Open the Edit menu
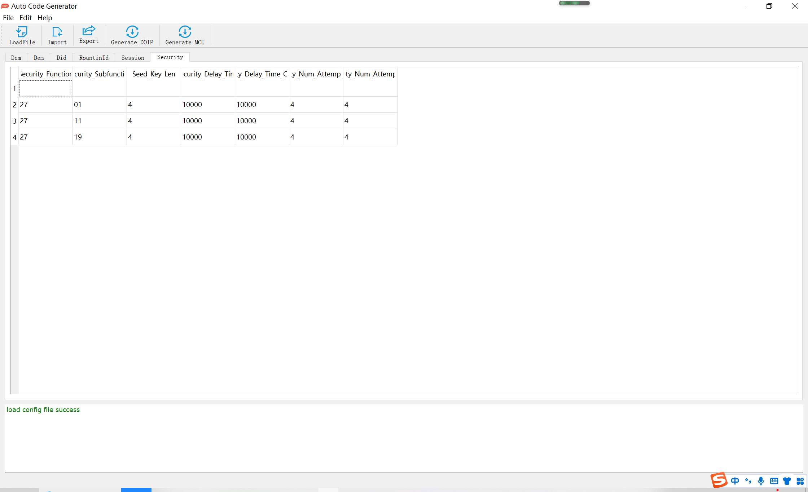 click(x=25, y=18)
